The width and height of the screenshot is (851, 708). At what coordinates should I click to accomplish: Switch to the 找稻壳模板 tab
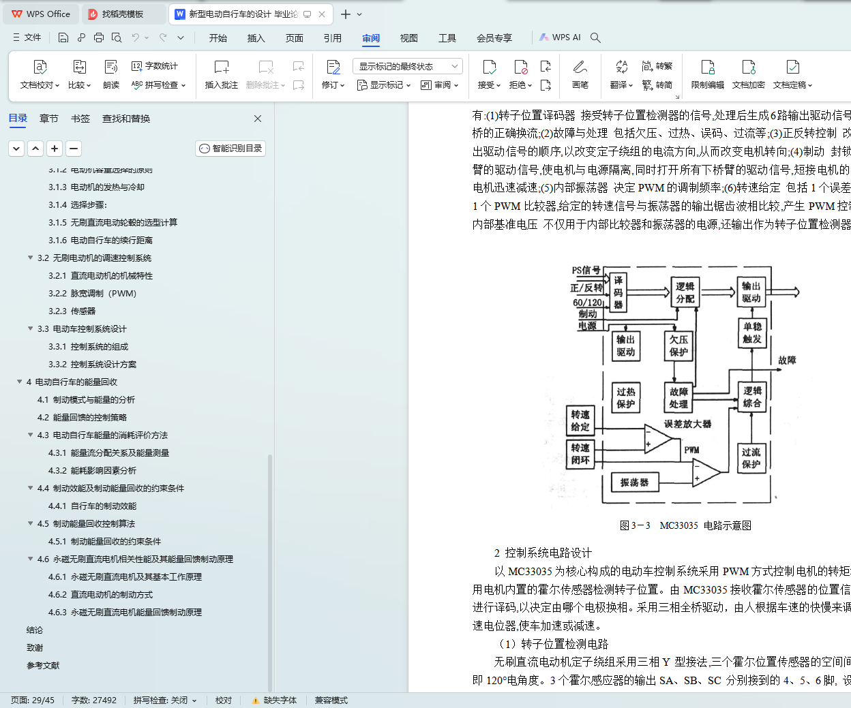point(123,14)
